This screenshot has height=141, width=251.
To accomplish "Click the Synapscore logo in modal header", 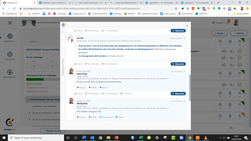I will 64,25.
